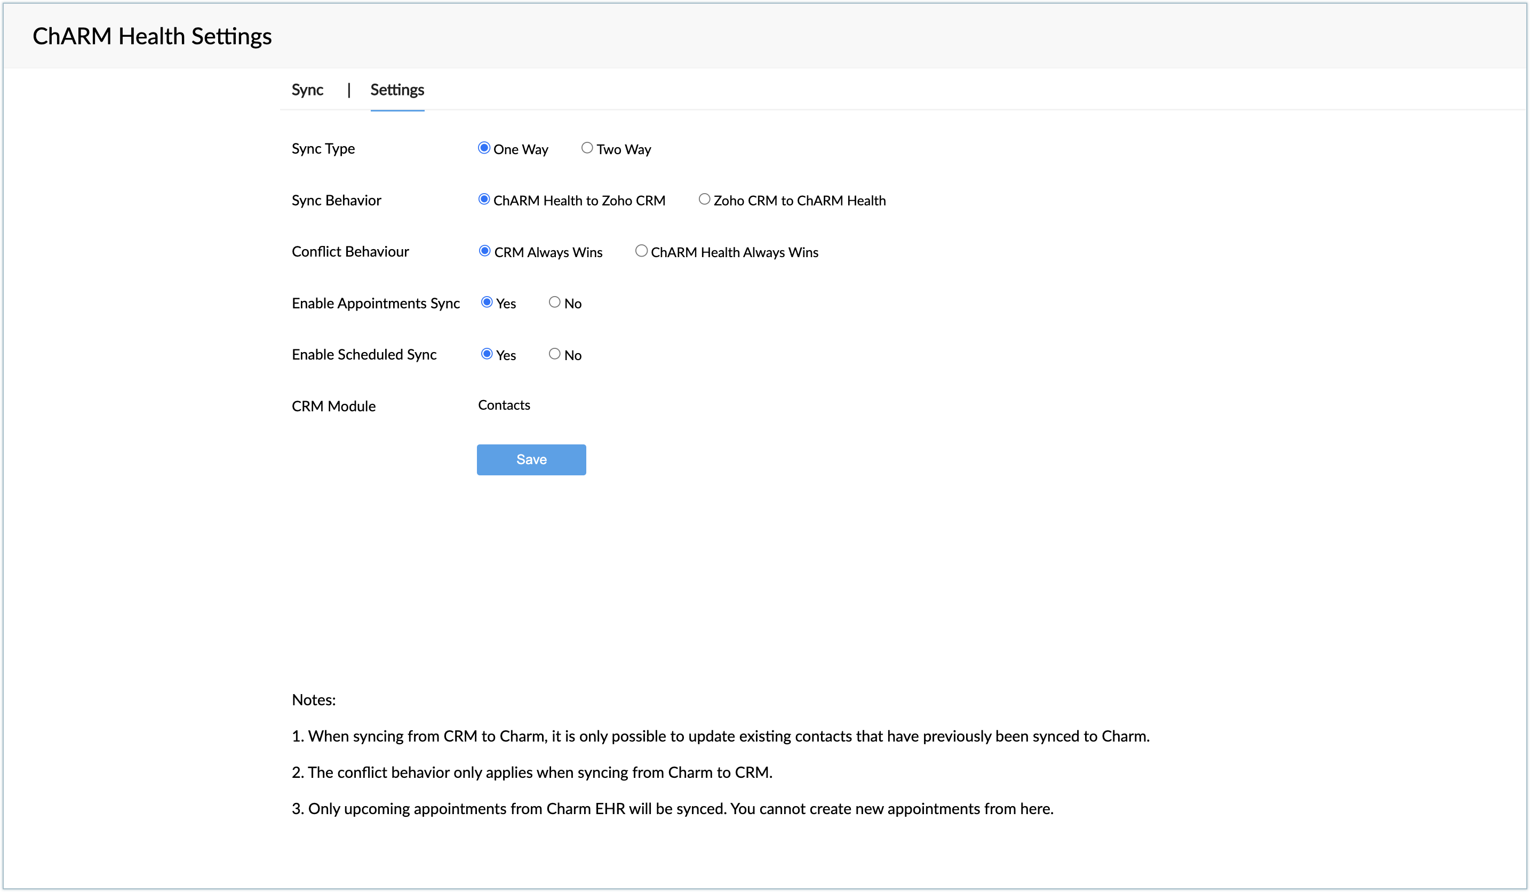Click the Contacts CRM Module value
This screenshot has width=1530, height=892.
click(x=504, y=405)
